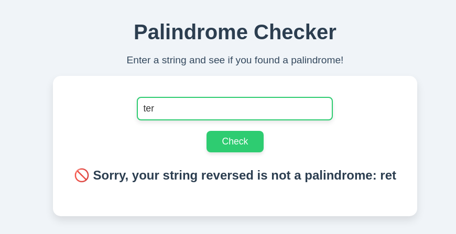Click the "Sorry, your string reversed" result message

tap(235, 175)
